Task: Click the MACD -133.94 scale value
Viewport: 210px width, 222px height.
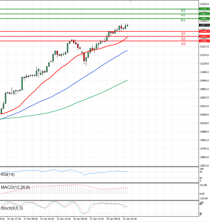Action: [x=204, y=198]
